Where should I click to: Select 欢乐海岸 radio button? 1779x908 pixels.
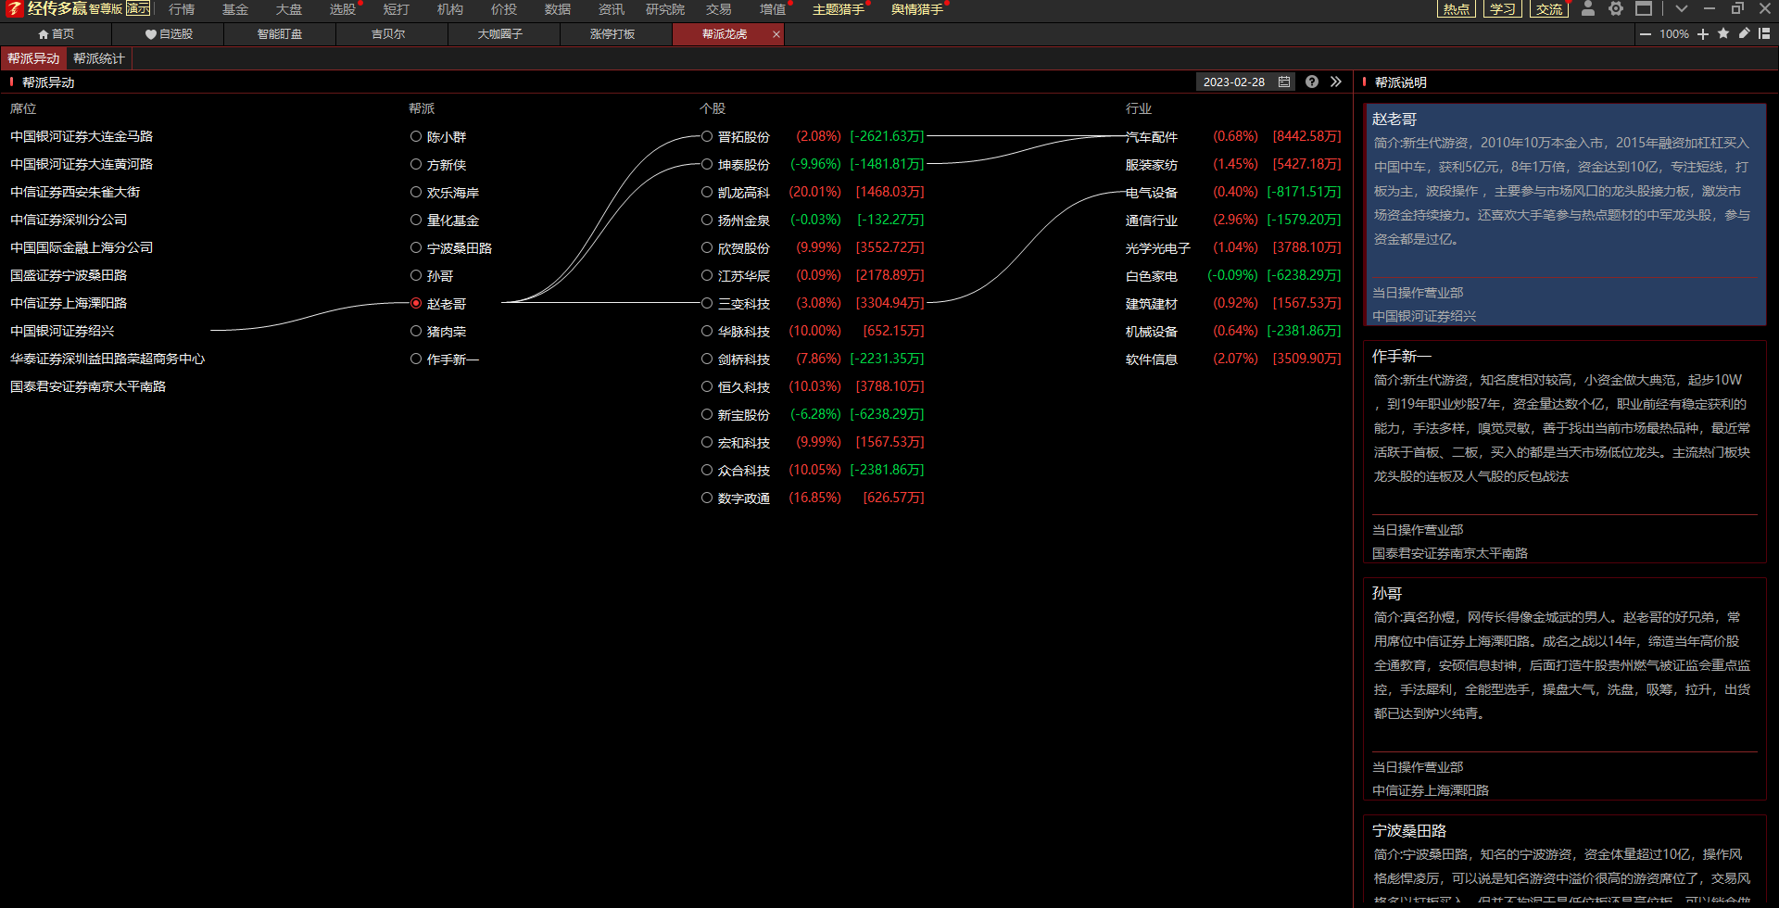tap(416, 192)
